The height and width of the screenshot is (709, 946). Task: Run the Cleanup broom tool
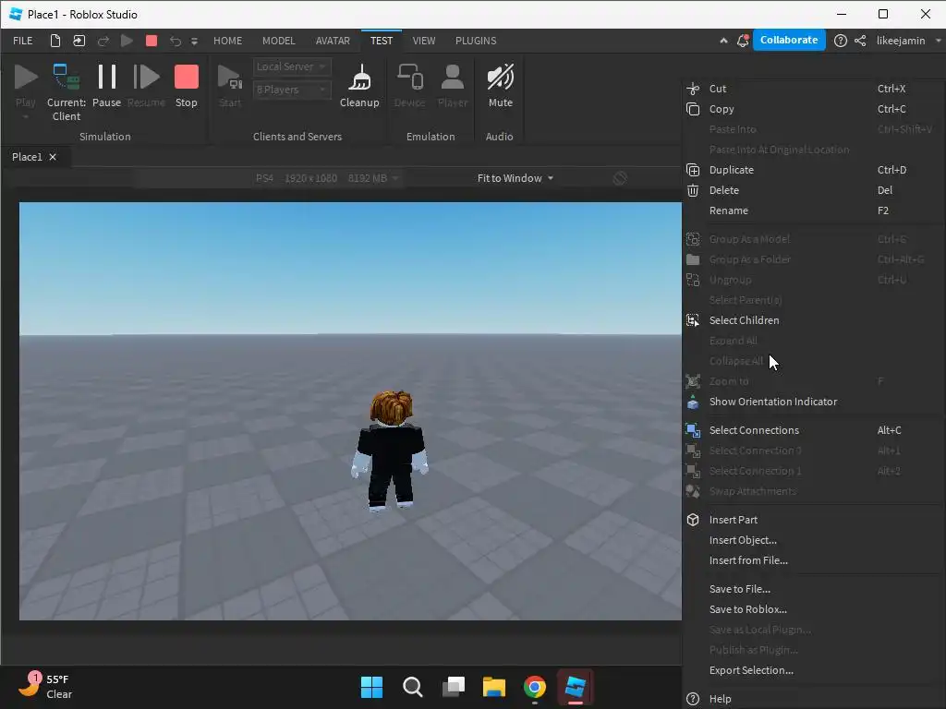(x=359, y=86)
